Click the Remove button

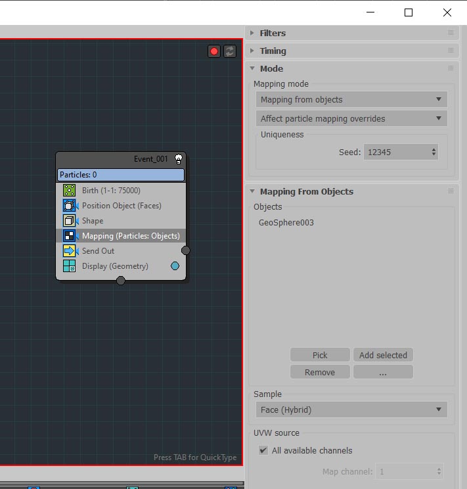point(320,372)
